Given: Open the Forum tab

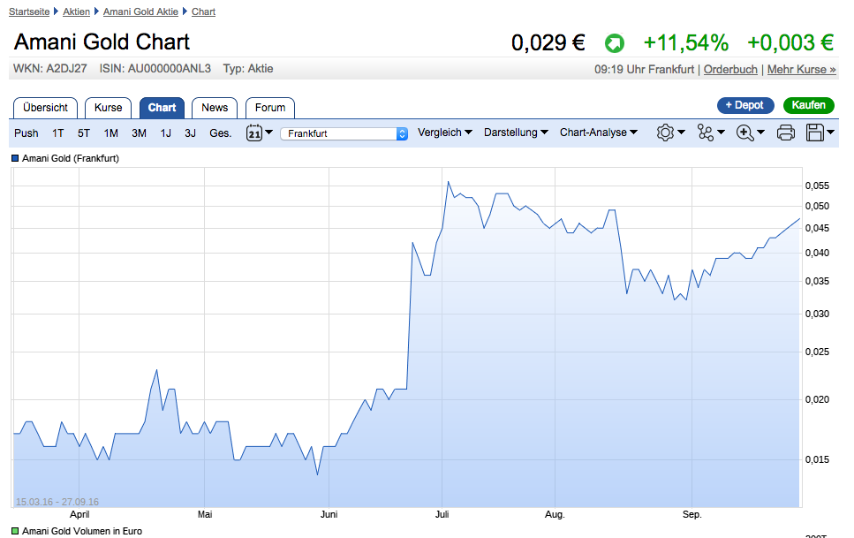Looking at the screenshot, I should click(x=270, y=108).
